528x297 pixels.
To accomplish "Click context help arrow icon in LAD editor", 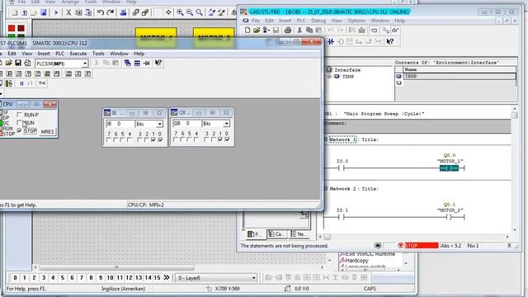I will coord(390,42).
